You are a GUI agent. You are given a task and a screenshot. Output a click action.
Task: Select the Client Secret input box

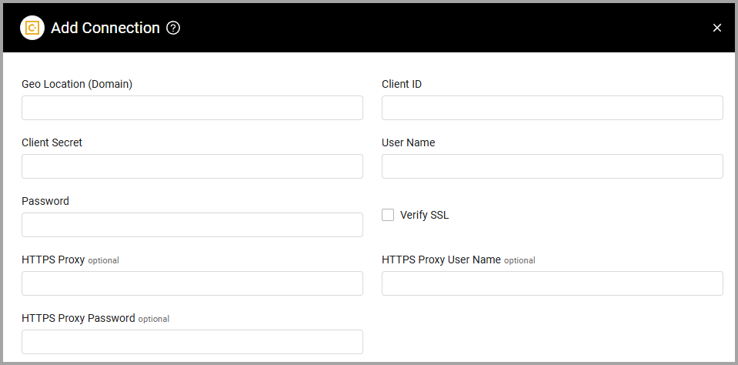192,166
